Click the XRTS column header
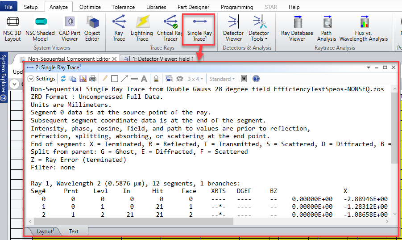 218,191
